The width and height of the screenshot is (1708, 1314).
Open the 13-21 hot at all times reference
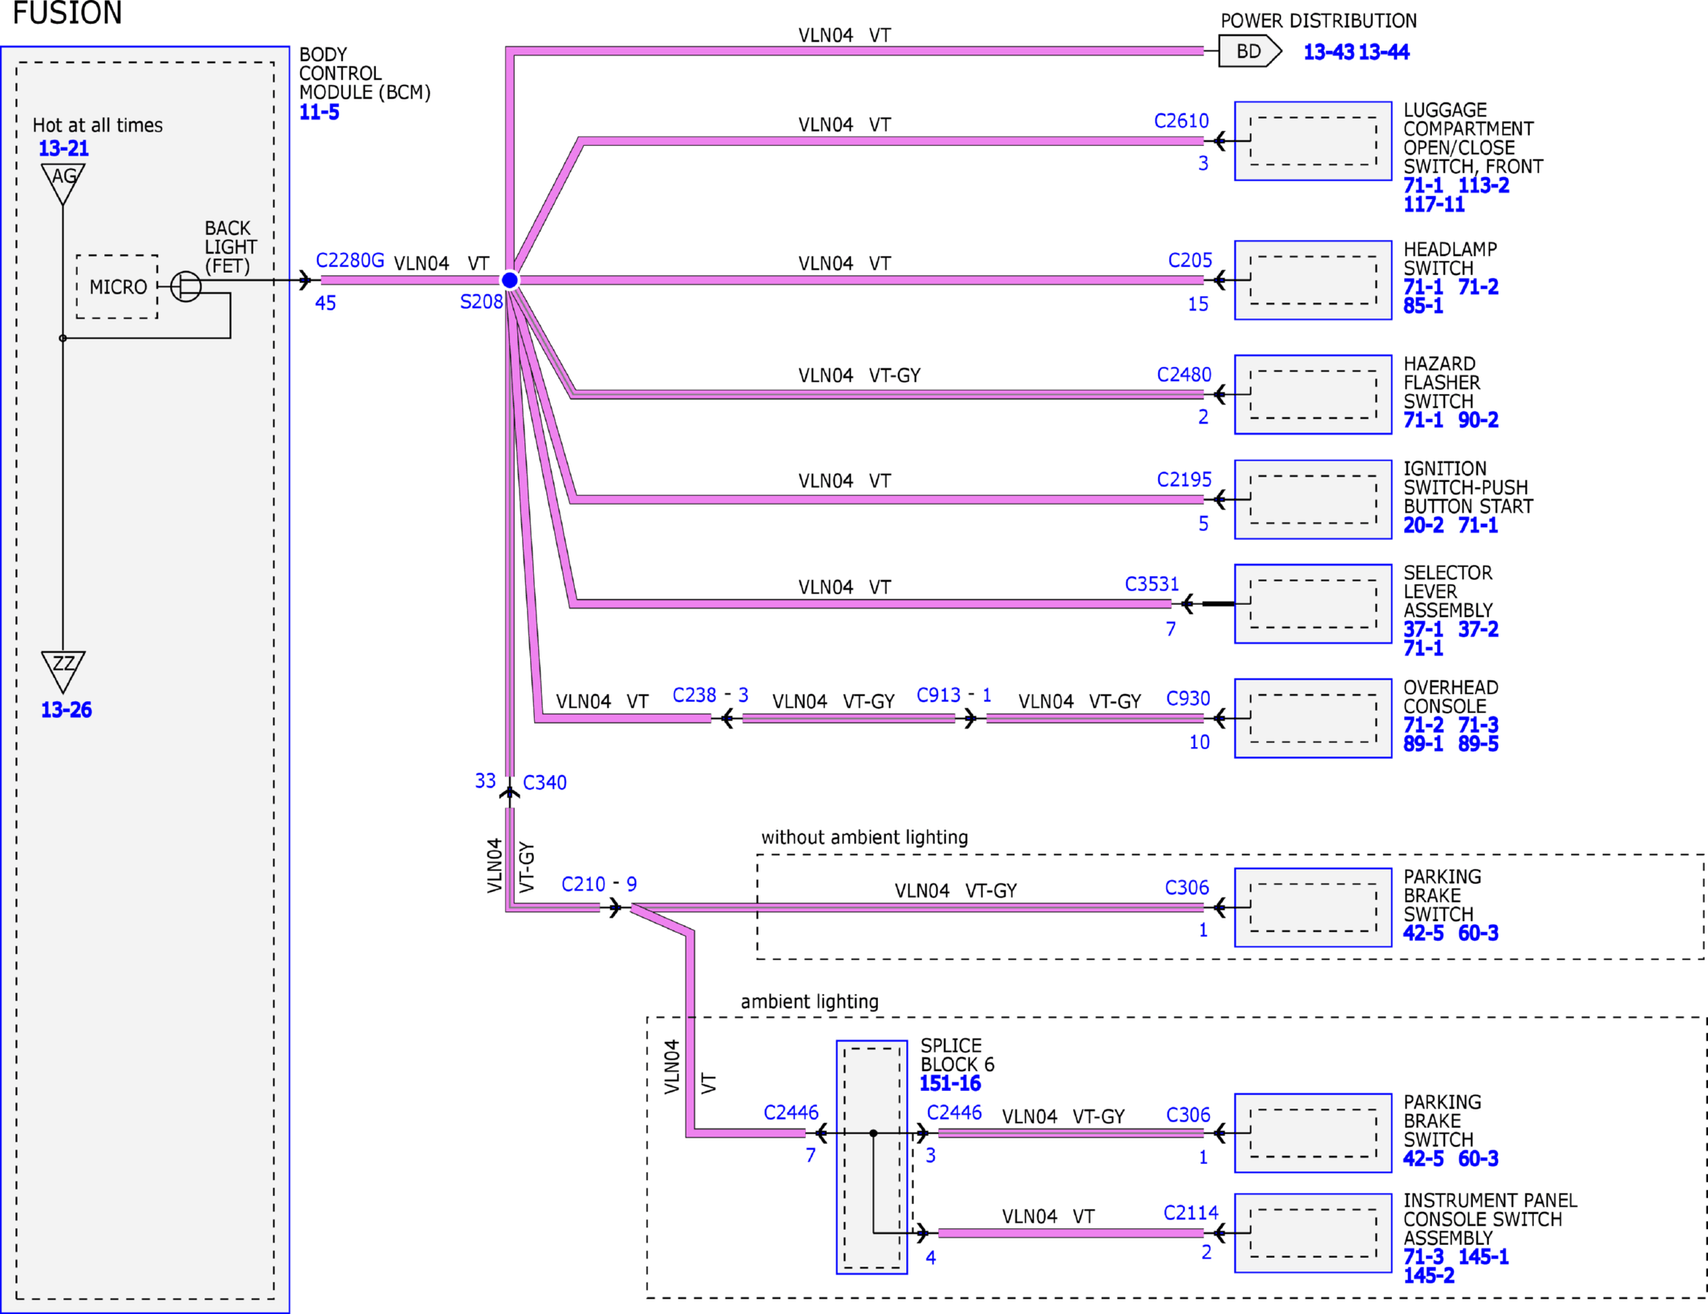click(x=64, y=148)
